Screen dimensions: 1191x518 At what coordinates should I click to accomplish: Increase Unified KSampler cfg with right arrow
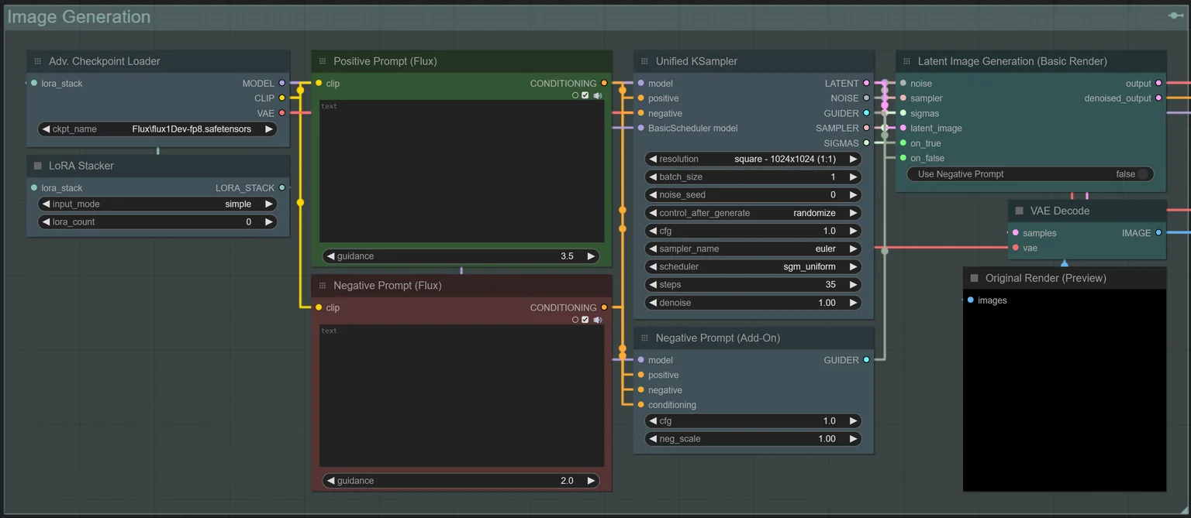(x=853, y=231)
